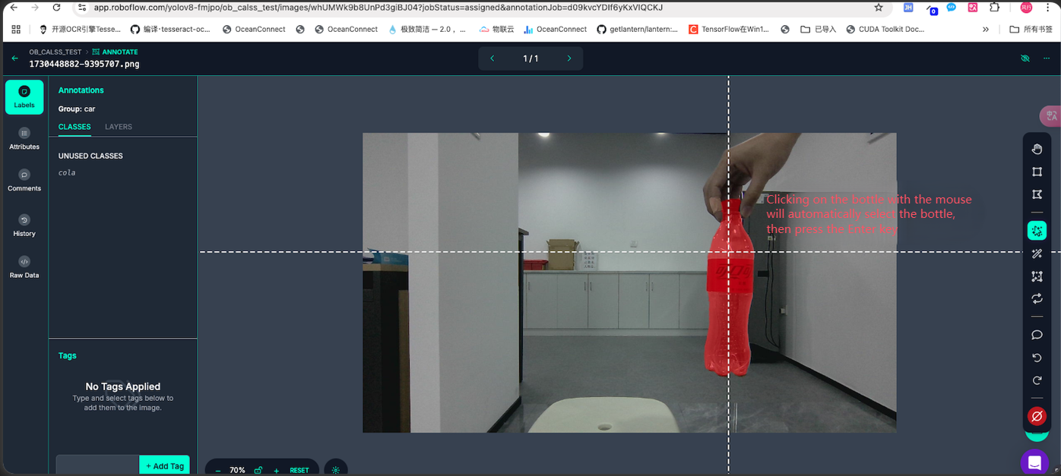The height and width of the screenshot is (476, 1061).
Task: Click the box-with-nodes annotation tool icon
Action: point(1037,276)
